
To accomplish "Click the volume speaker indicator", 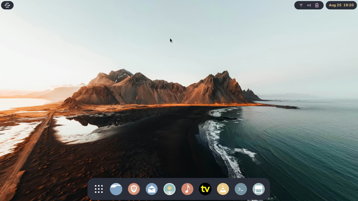I will coord(309,5).
